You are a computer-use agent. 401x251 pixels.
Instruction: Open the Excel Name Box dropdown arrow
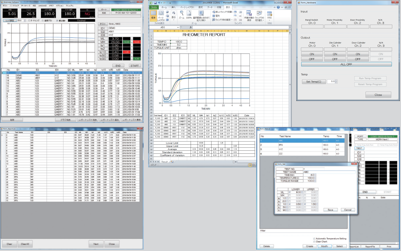(178, 27)
